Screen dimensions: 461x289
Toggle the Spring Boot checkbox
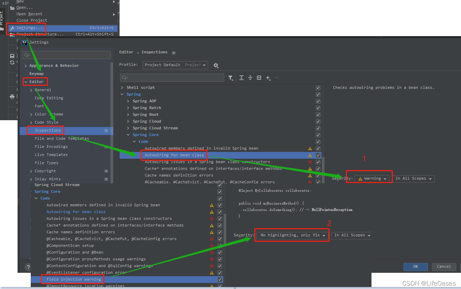click(x=318, y=115)
